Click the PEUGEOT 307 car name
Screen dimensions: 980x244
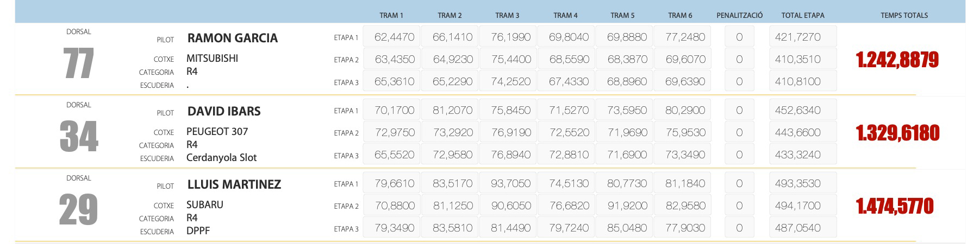(217, 131)
